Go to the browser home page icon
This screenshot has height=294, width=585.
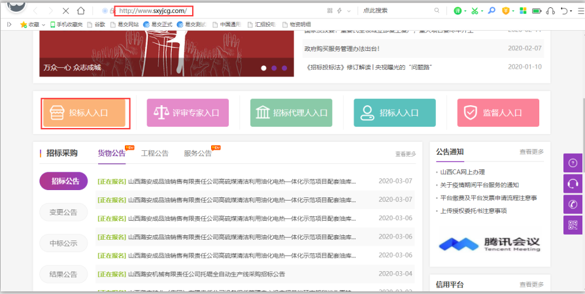point(81,11)
